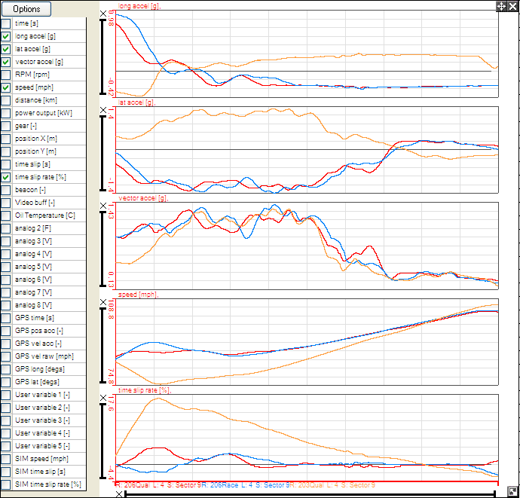Click the move-panel arrows icon at top right

point(501,5)
